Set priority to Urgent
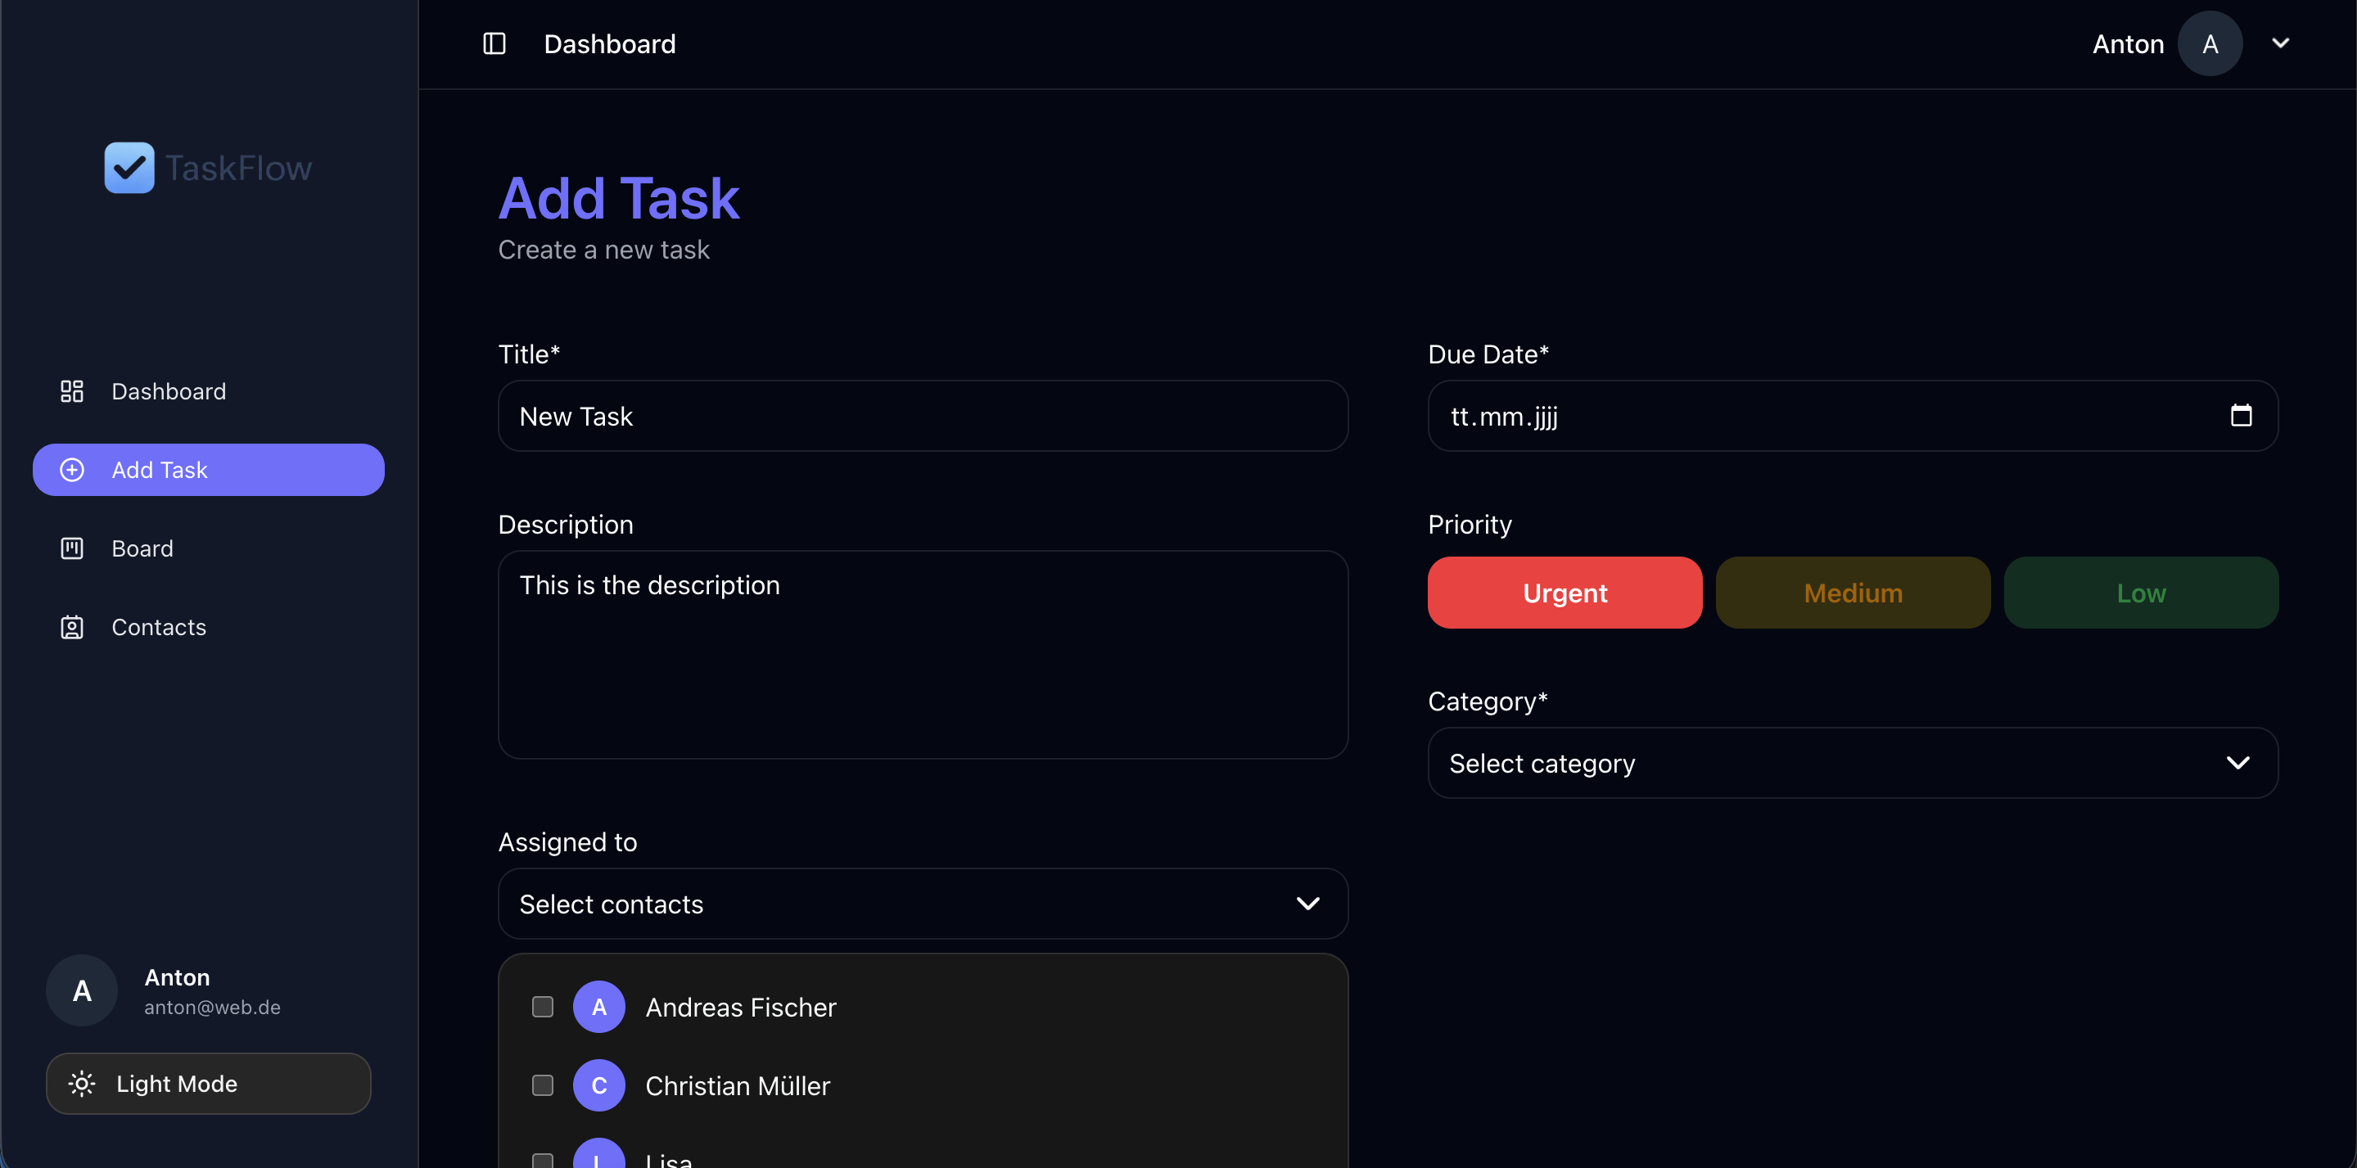 pos(1565,592)
